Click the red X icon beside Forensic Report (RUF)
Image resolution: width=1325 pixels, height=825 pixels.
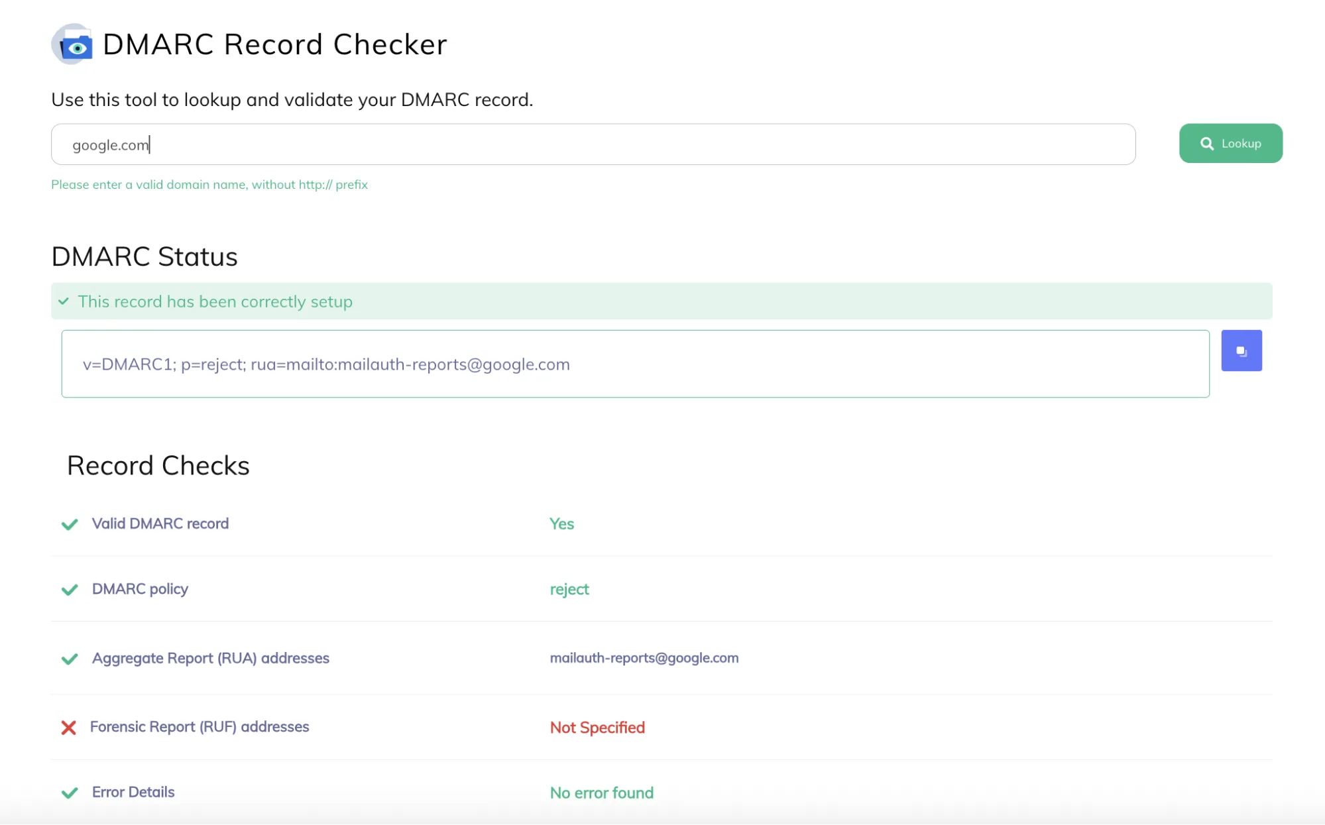point(68,728)
